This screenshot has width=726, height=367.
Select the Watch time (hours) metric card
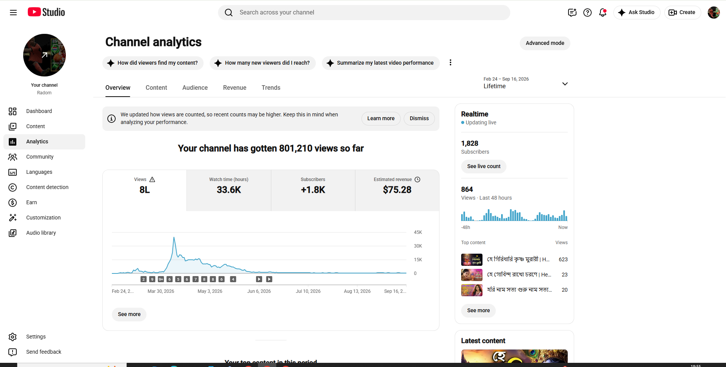[229, 190]
